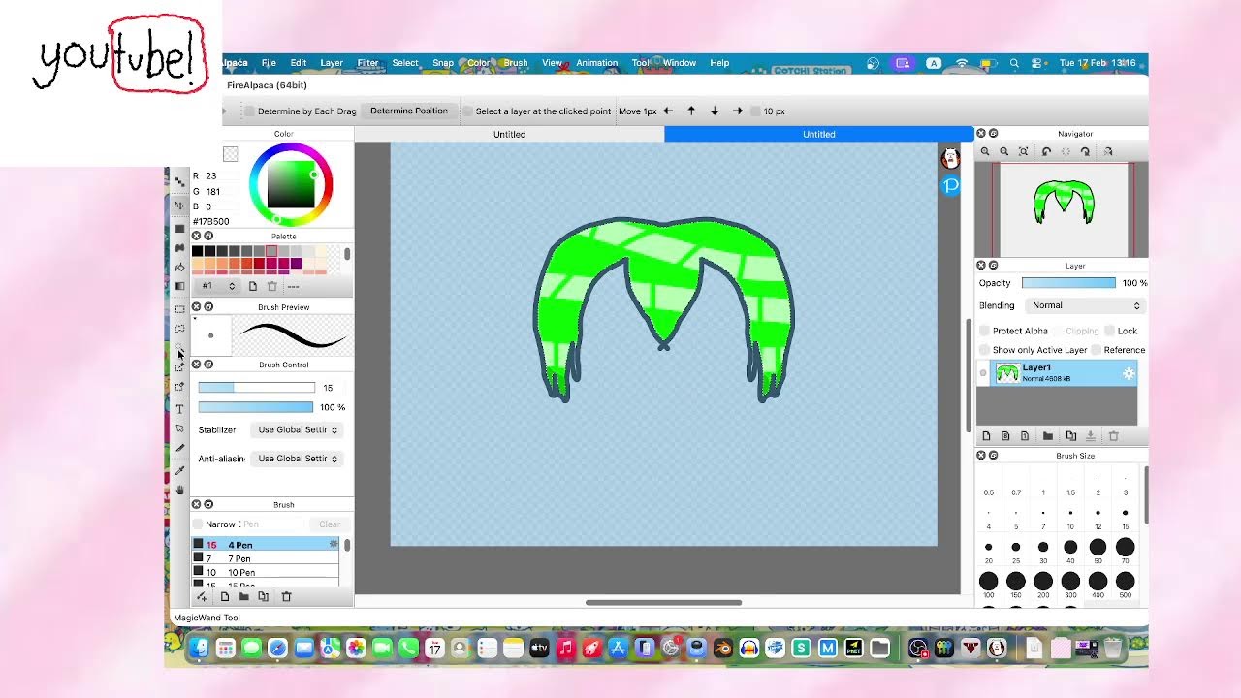The image size is (1241, 698).
Task: Toggle Narrow Down brush checkbox
Action: (x=198, y=524)
